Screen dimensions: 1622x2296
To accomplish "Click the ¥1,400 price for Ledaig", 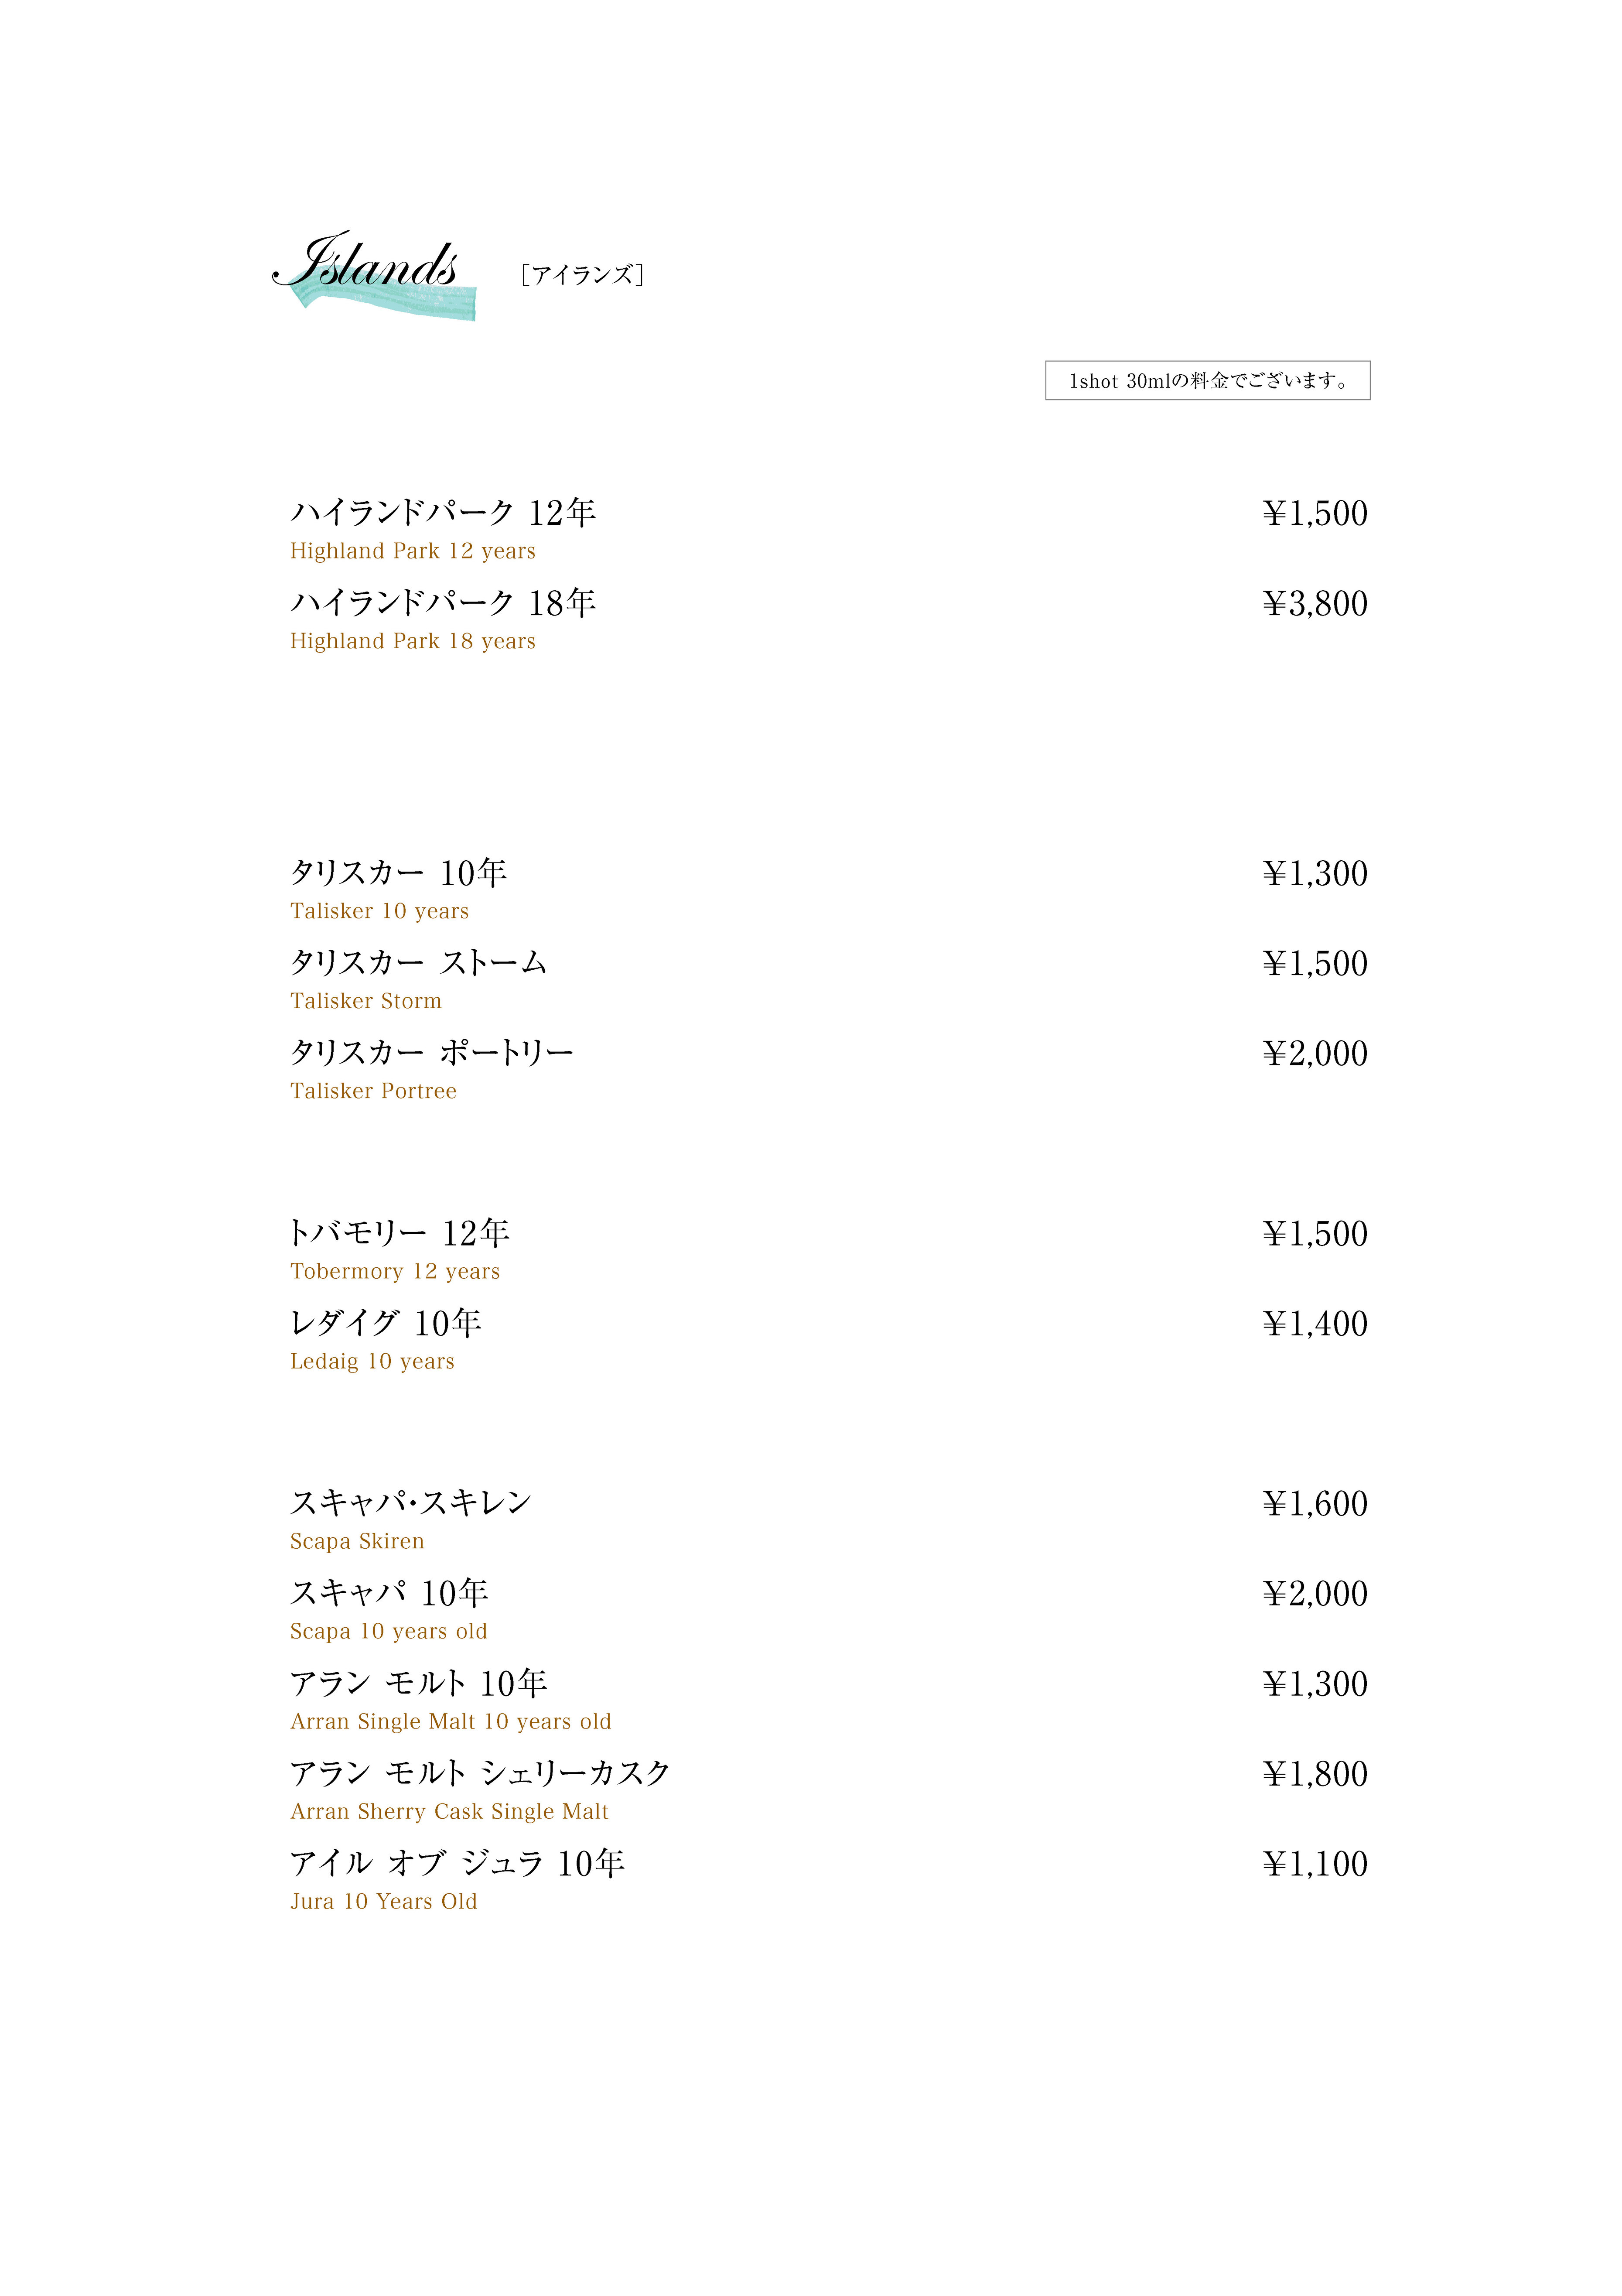I will point(1314,1324).
